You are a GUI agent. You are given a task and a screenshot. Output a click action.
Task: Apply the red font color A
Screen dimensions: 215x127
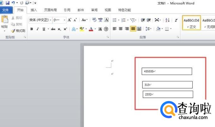pos(91,29)
